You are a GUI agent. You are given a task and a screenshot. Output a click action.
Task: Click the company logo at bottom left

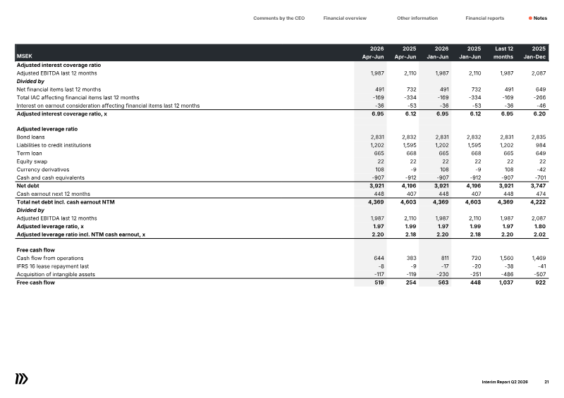(22, 379)
